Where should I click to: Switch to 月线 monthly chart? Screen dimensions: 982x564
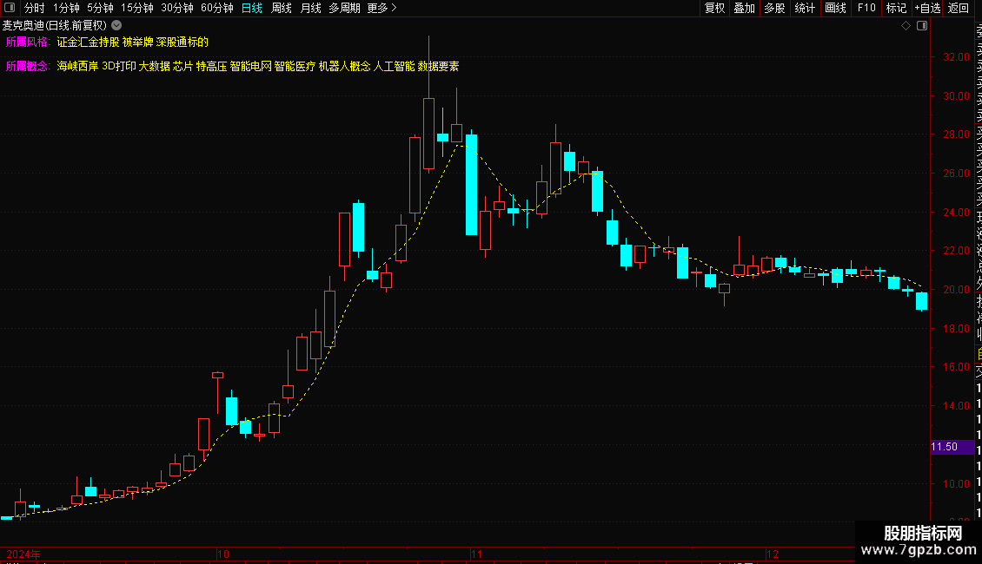coord(310,8)
